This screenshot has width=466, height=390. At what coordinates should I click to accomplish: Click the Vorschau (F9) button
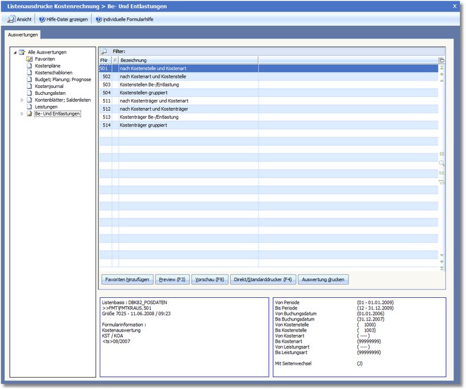coord(209,280)
